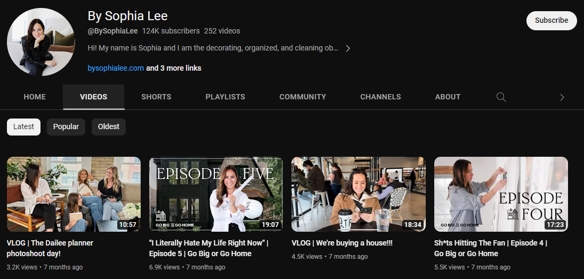Click the @BySophiaLee handle
Viewport: 584px width, 279px height.
112,31
